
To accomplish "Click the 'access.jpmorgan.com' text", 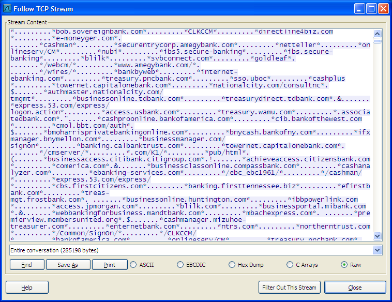I will pyautogui.click(x=95, y=206).
